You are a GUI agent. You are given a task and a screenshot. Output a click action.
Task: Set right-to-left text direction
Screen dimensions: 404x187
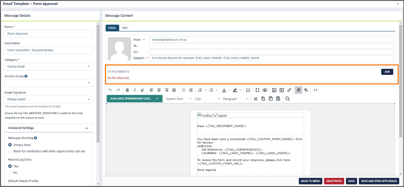pyautogui.click(x=306, y=90)
